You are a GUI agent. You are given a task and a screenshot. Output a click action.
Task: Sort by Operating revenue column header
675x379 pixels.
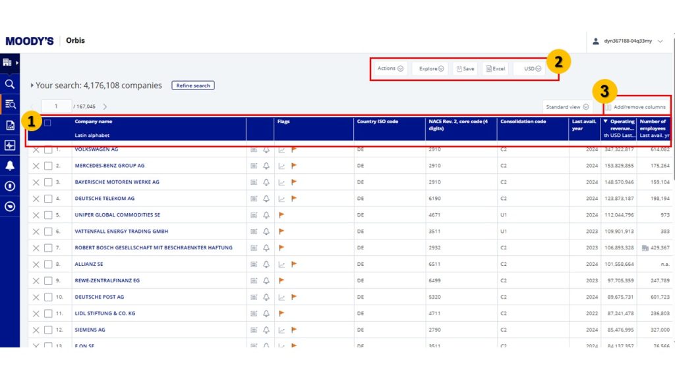618,128
